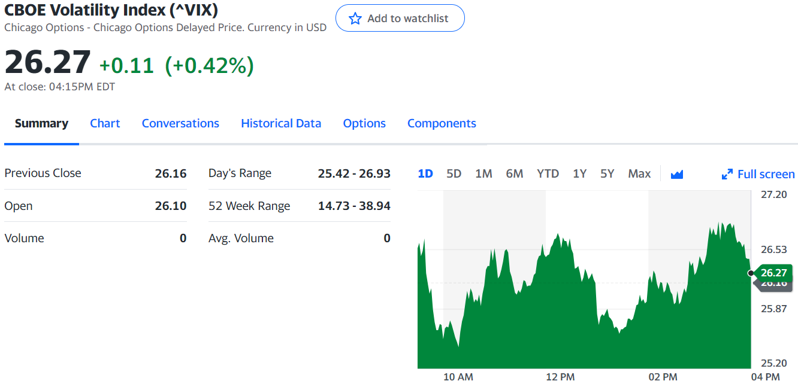Click the (+0.42%) percent change text
Image resolution: width=798 pixels, height=384 pixels.
pyautogui.click(x=209, y=65)
